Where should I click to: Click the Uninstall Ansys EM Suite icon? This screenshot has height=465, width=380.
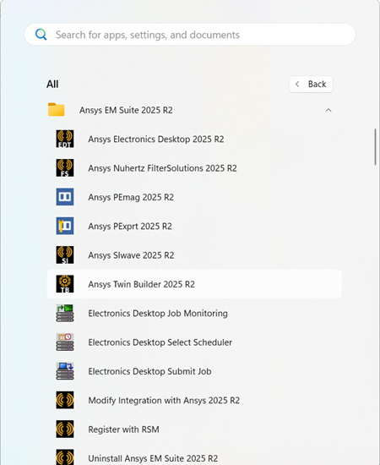pos(65,457)
